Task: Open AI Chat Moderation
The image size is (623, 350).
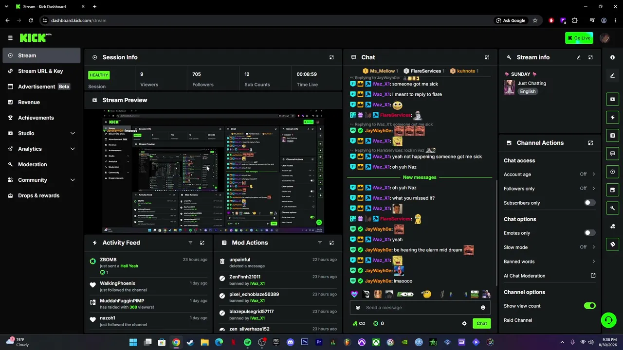Action: pos(550,276)
